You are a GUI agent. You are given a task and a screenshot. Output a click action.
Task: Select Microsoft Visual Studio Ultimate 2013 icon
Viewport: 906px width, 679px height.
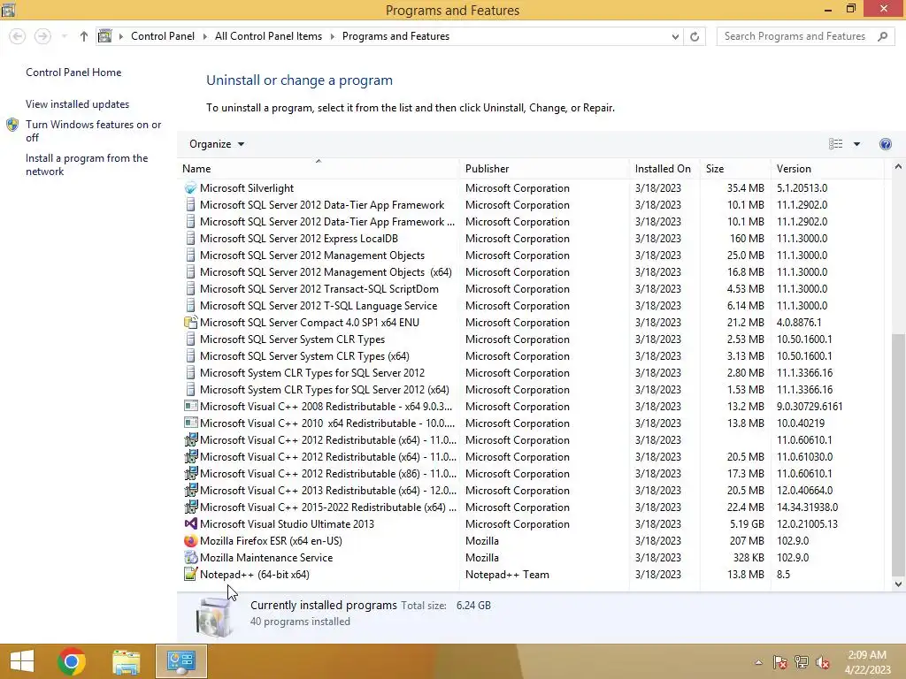tap(190, 523)
